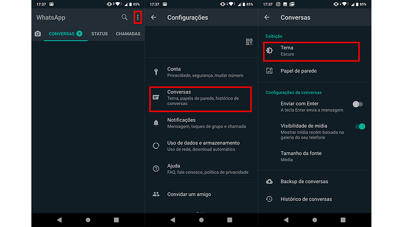Go back from the Conversas settings screen
The image size is (403, 227).
267,17
